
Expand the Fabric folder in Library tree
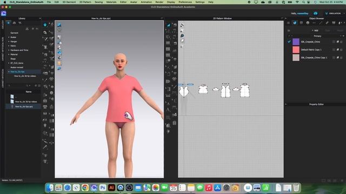[x=9, y=46]
